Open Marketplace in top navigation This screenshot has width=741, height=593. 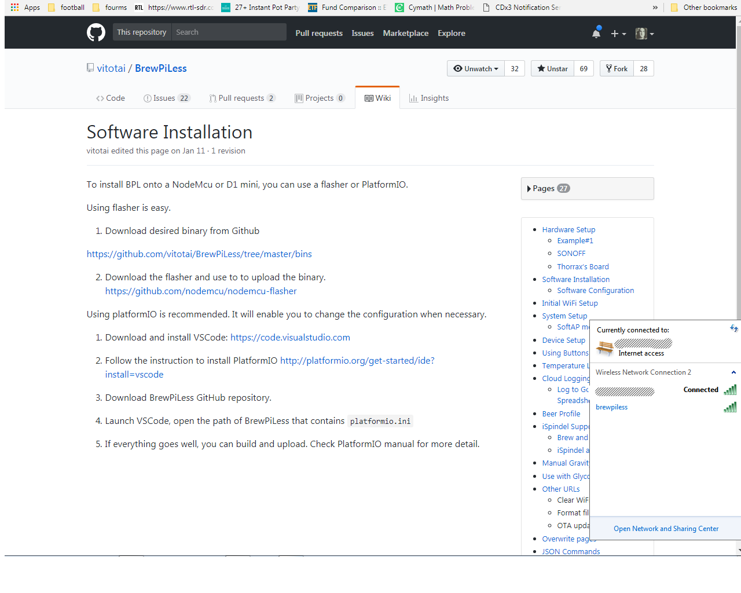406,33
